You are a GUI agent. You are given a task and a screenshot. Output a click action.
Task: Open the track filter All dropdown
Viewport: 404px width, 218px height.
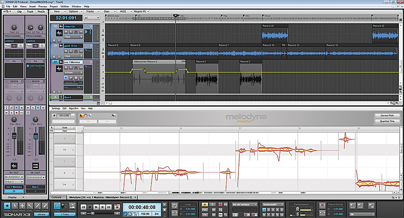(x=92, y=18)
